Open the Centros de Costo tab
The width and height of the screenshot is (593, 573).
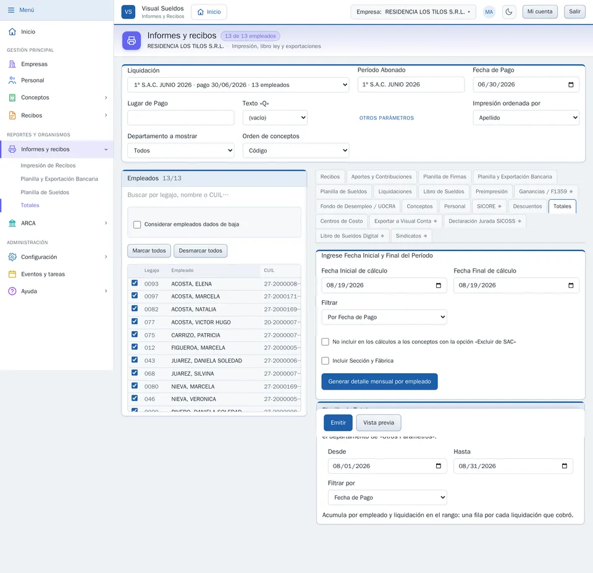(x=342, y=221)
